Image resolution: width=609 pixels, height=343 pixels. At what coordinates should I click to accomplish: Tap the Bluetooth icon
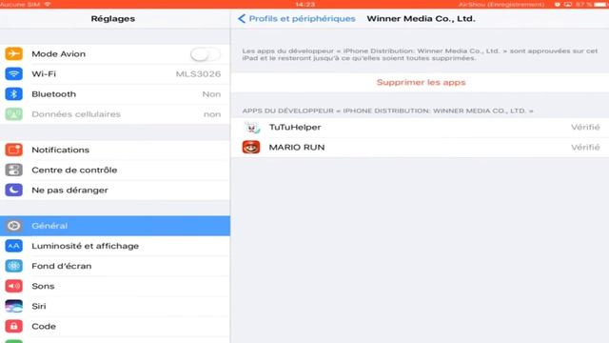(x=13, y=94)
